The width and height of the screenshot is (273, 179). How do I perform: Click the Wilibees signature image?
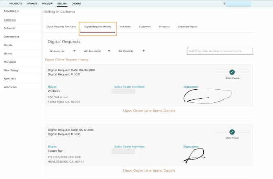pos(207,96)
